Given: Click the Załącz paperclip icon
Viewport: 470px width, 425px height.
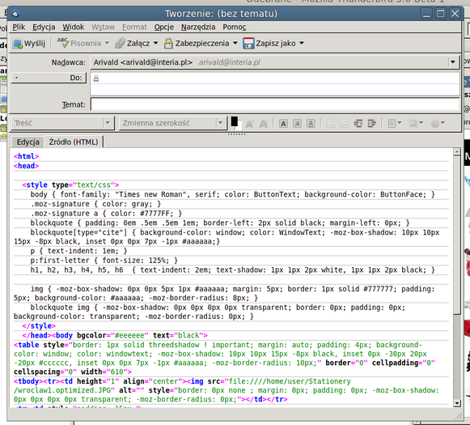Looking at the screenshot, I should pos(120,44).
